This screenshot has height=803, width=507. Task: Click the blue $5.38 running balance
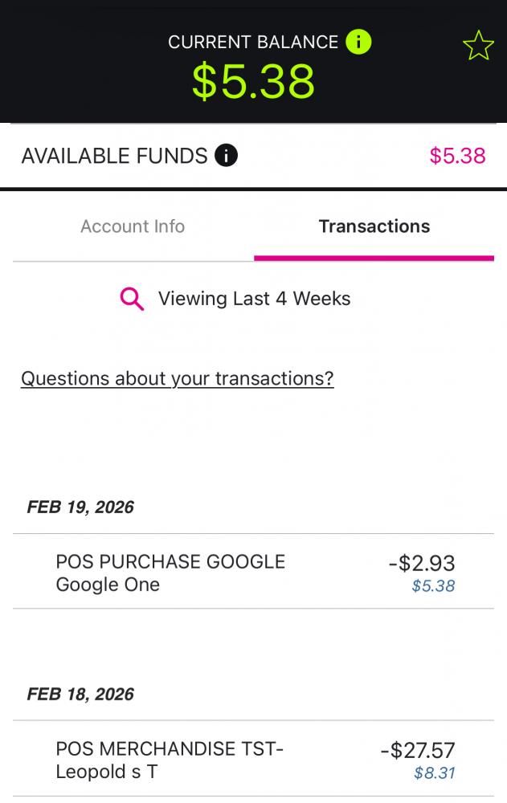pos(433,586)
